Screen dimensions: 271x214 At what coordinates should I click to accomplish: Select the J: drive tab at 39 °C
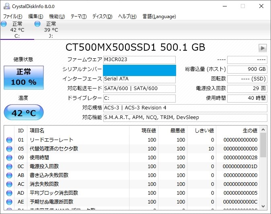51,30
